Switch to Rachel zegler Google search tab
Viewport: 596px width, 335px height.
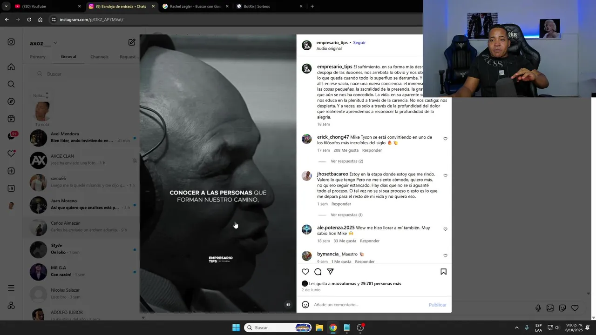pos(196,7)
